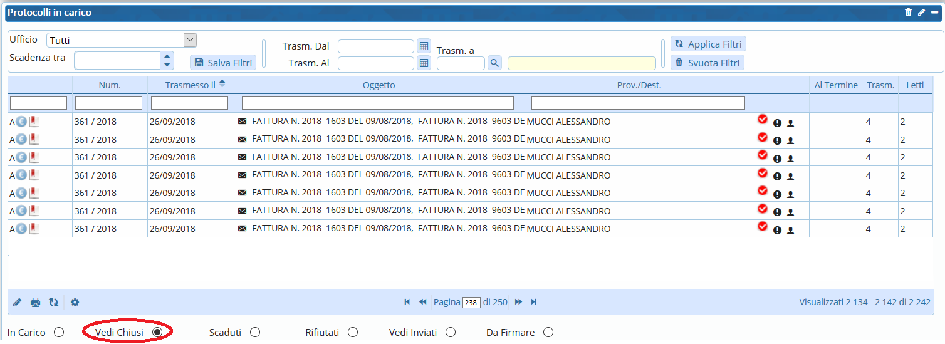Click the Oggetto column filter field
Image resolution: width=945 pixels, height=344 pixels.
(377, 103)
